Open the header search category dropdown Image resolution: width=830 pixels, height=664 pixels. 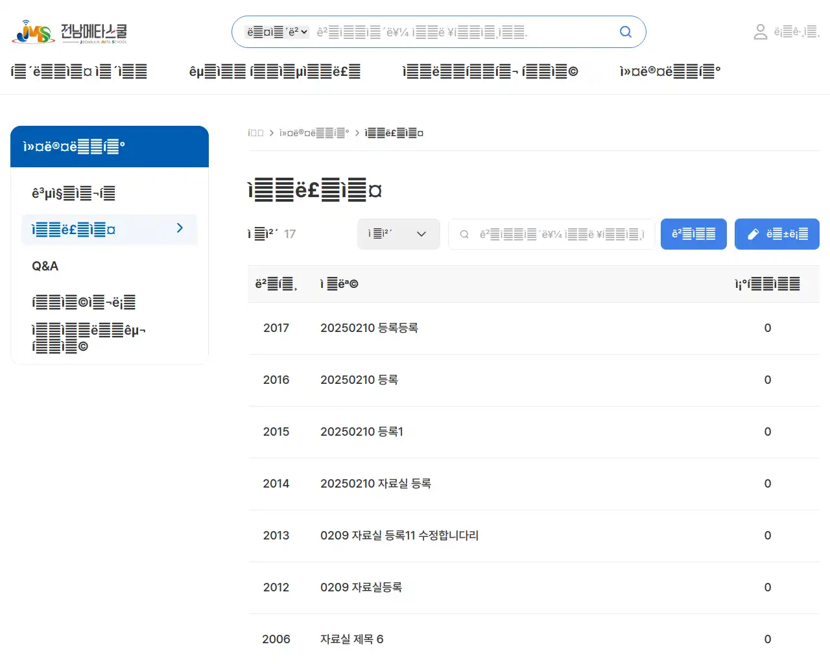277,32
